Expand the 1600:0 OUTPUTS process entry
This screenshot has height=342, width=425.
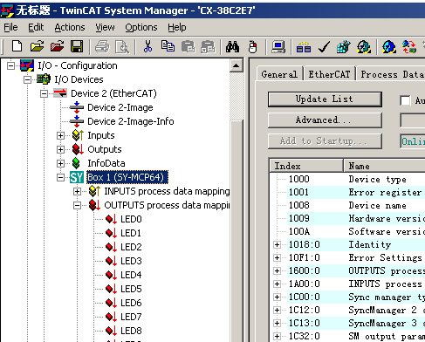coord(277,270)
